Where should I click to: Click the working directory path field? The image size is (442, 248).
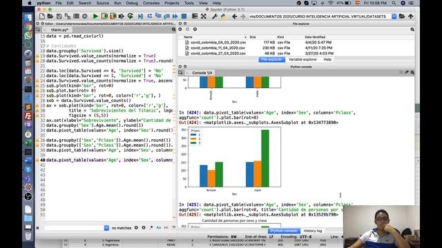click(320, 17)
